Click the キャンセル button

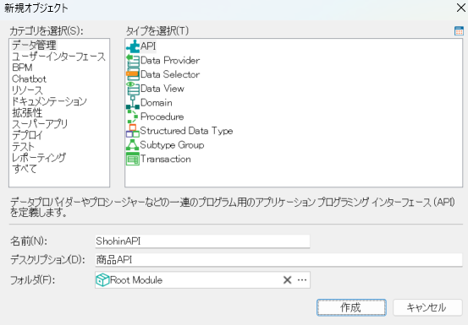[427, 307]
